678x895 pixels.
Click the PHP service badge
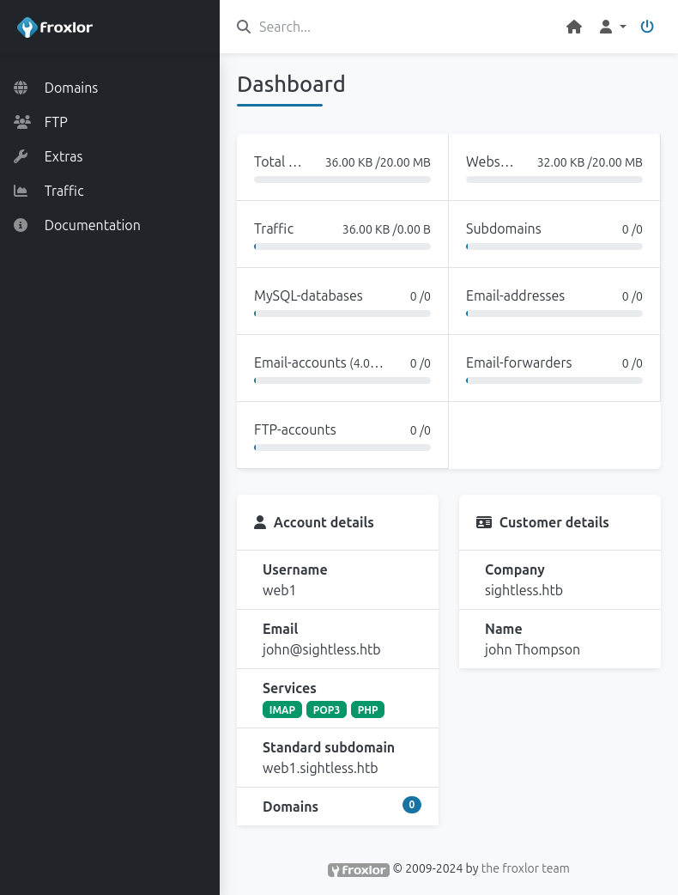pyautogui.click(x=367, y=709)
